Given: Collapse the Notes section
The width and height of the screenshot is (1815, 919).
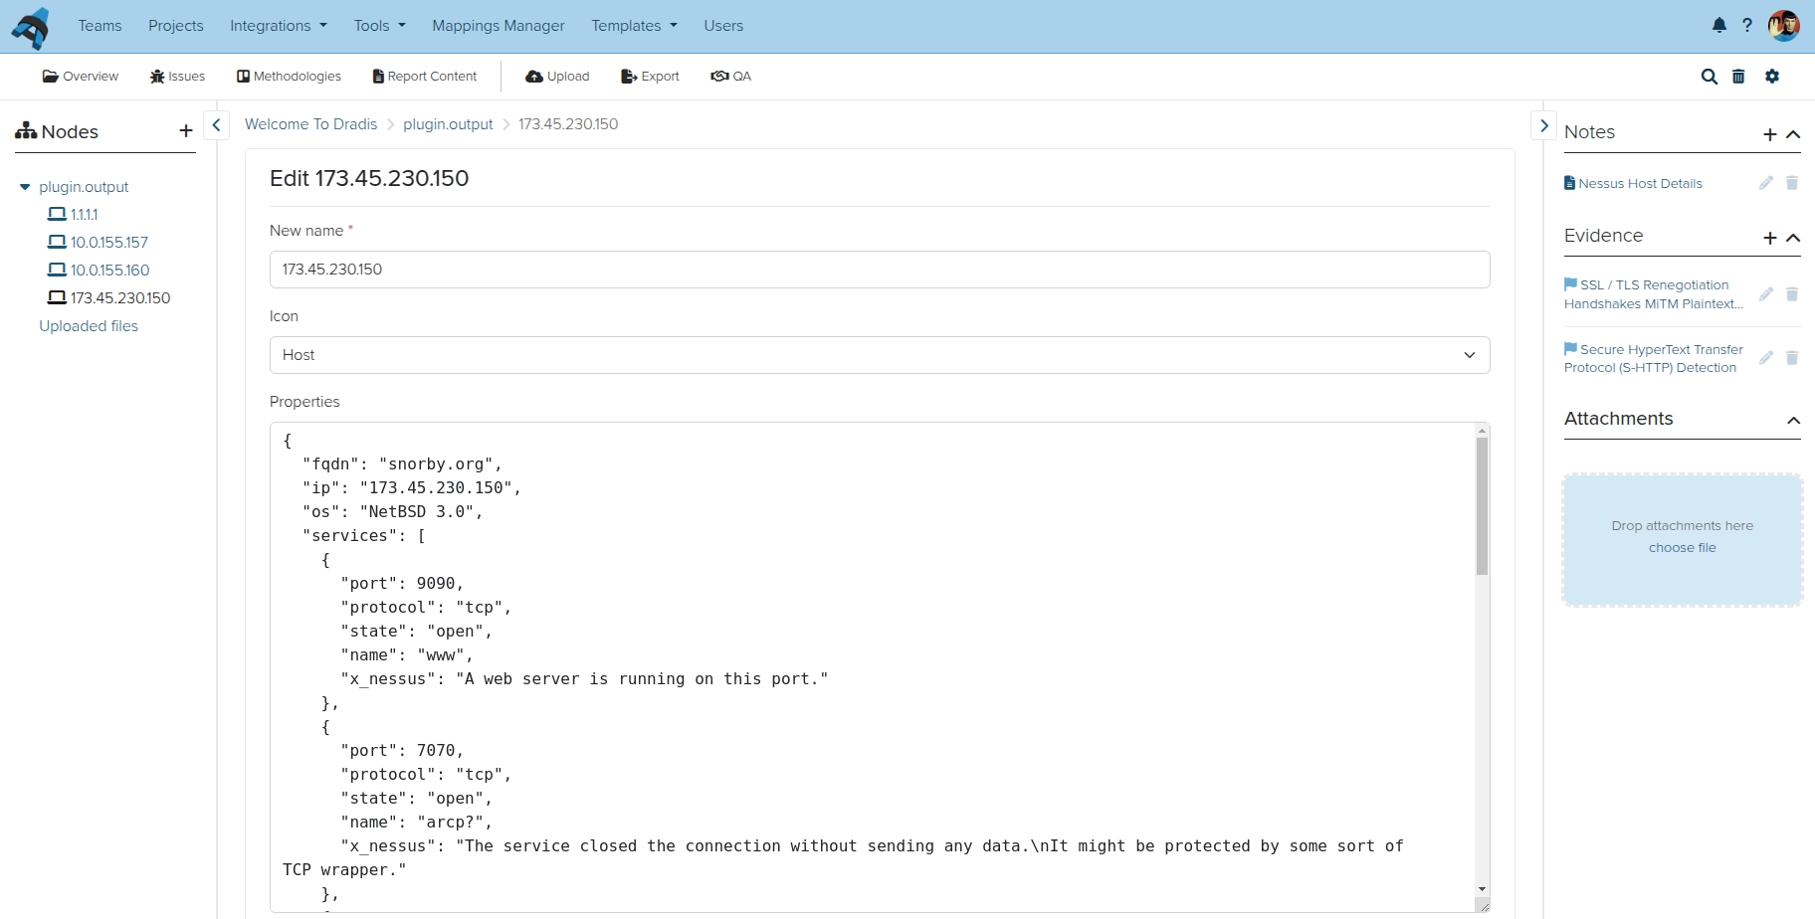Looking at the screenshot, I should click(x=1793, y=134).
